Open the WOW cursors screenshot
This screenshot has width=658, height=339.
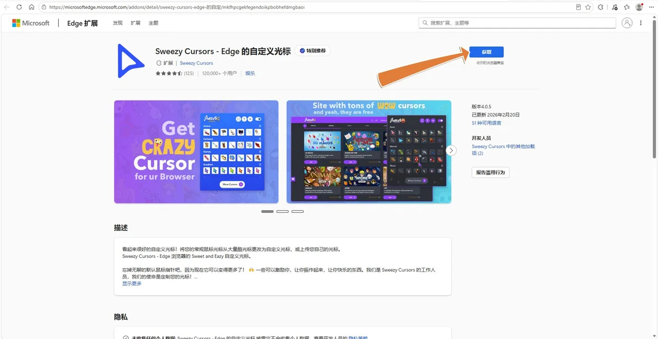point(368,152)
